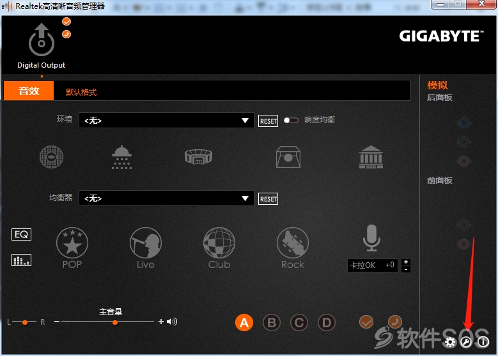Image resolution: width=498 pixels, height=356 pixels.
Task: Select the Club equalizer preset
Action: (x=219, y=248)
